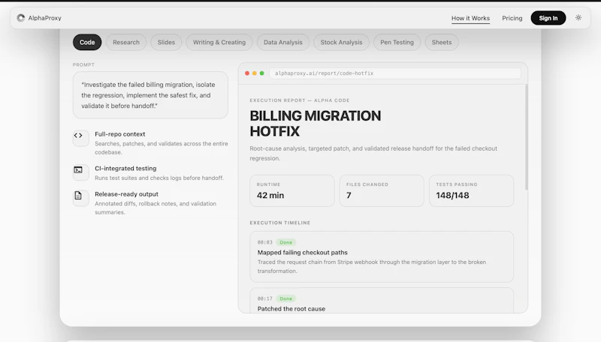The height and width of the screenshot is (342, 601).
Task: Click the 00:17 timestamp
Action: coord(265,298)
